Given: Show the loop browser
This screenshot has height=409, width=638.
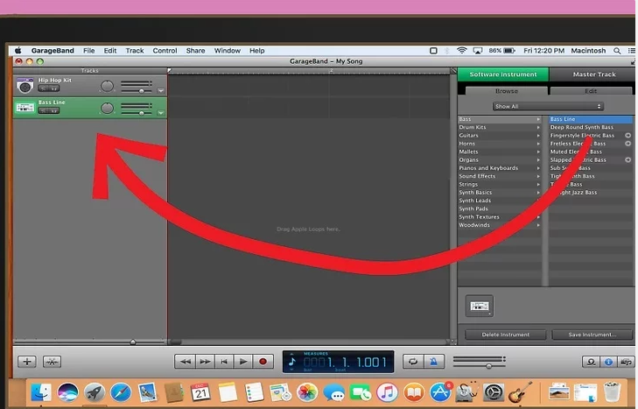Looking at the screenshot, I should [x=591, y=362].
